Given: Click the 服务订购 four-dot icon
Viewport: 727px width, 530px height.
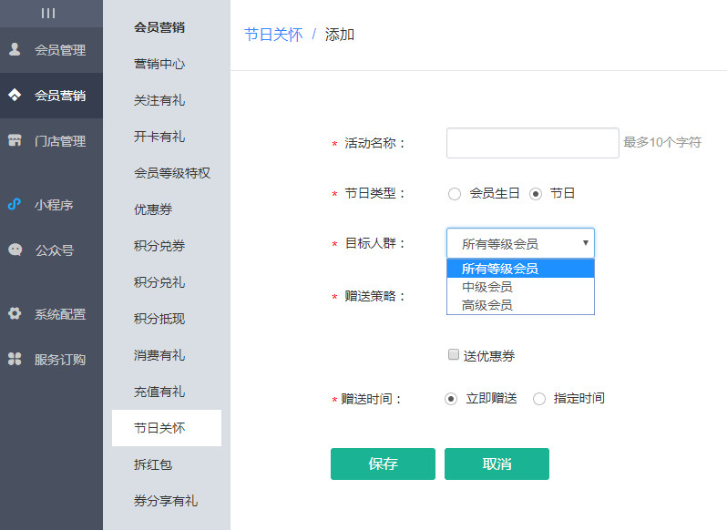Looking at the screenshot, I should (x=15, y=359).
